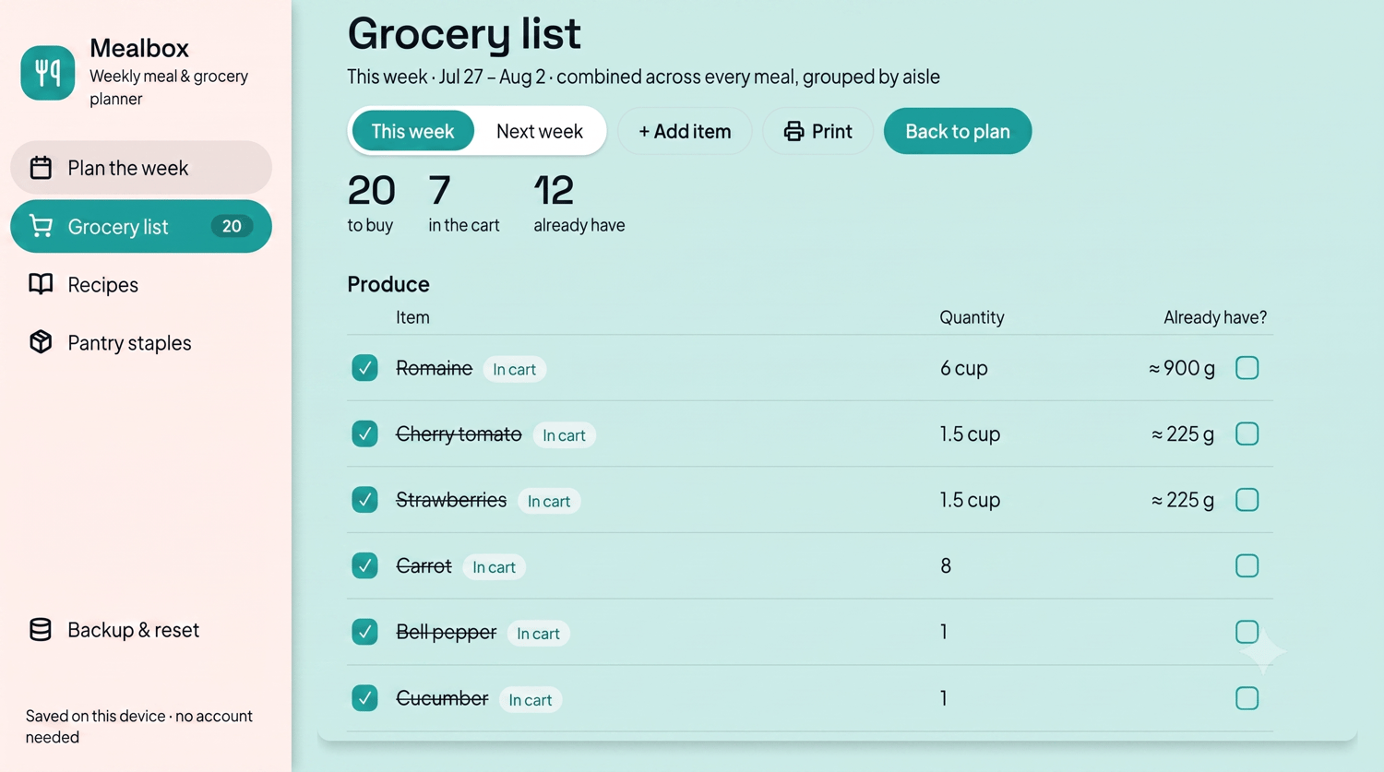Screen dimensions: 1384x772
Task: Click the printer icon in Print button
Action: pos(793,131)
